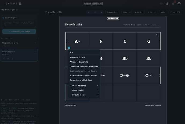Select the Bb chord cell
This screenshot has height=124, width=185.
(125, 58)
